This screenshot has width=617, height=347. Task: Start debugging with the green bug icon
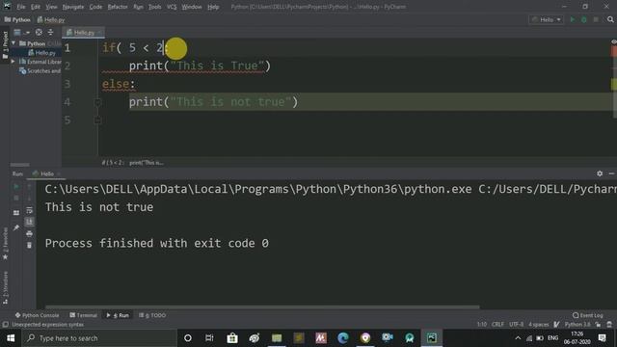[x=584, y=19]
